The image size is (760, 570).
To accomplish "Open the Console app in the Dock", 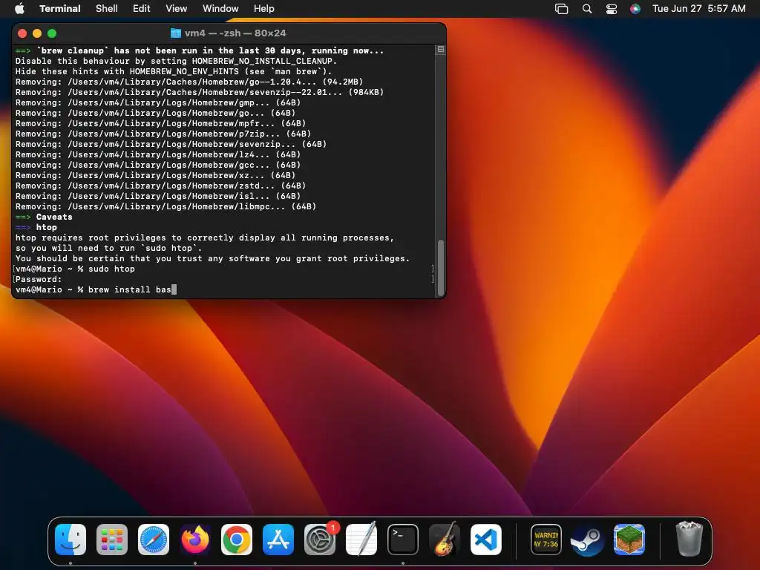I will 546,539.
